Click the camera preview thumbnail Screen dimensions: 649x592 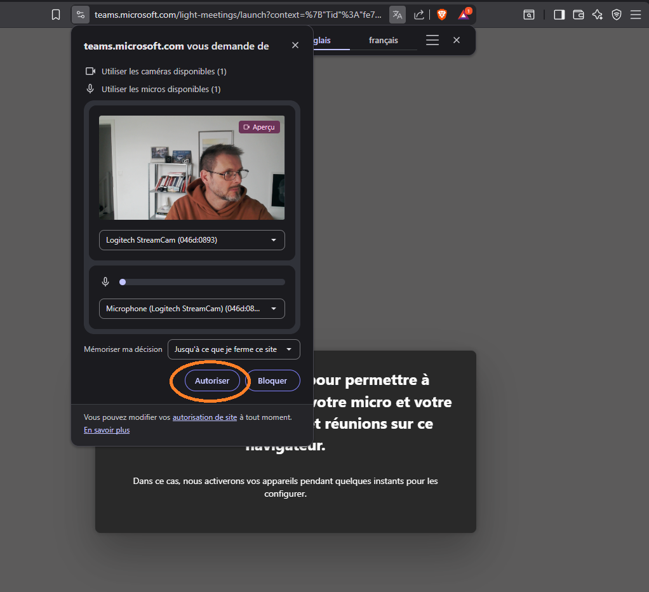point(192,168)
